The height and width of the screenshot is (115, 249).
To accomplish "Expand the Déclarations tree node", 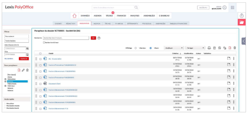I will click(5, 79).
